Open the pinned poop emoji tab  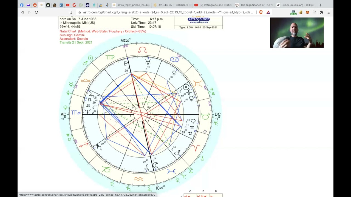click(55, 5)
